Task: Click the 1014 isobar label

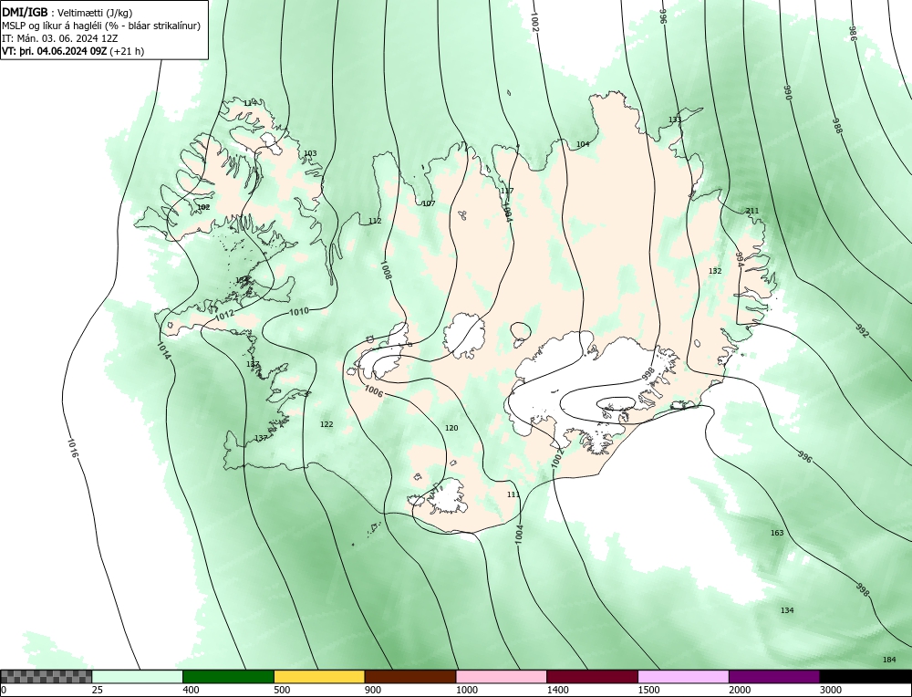Action: 163,349
